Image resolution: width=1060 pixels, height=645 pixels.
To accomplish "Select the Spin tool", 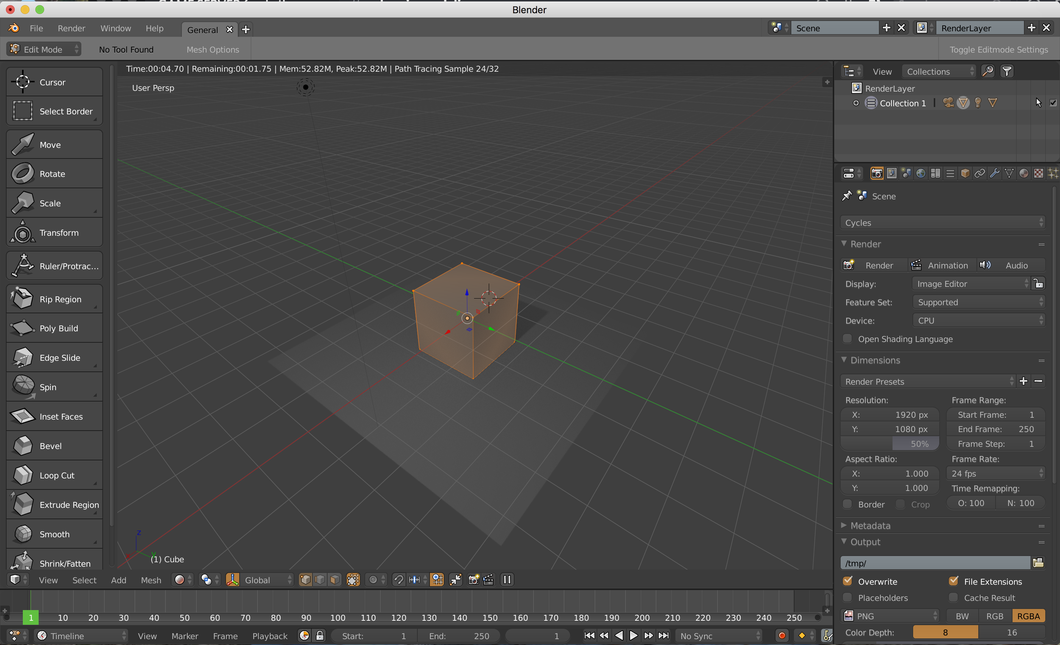I will [x=47, y=386].
